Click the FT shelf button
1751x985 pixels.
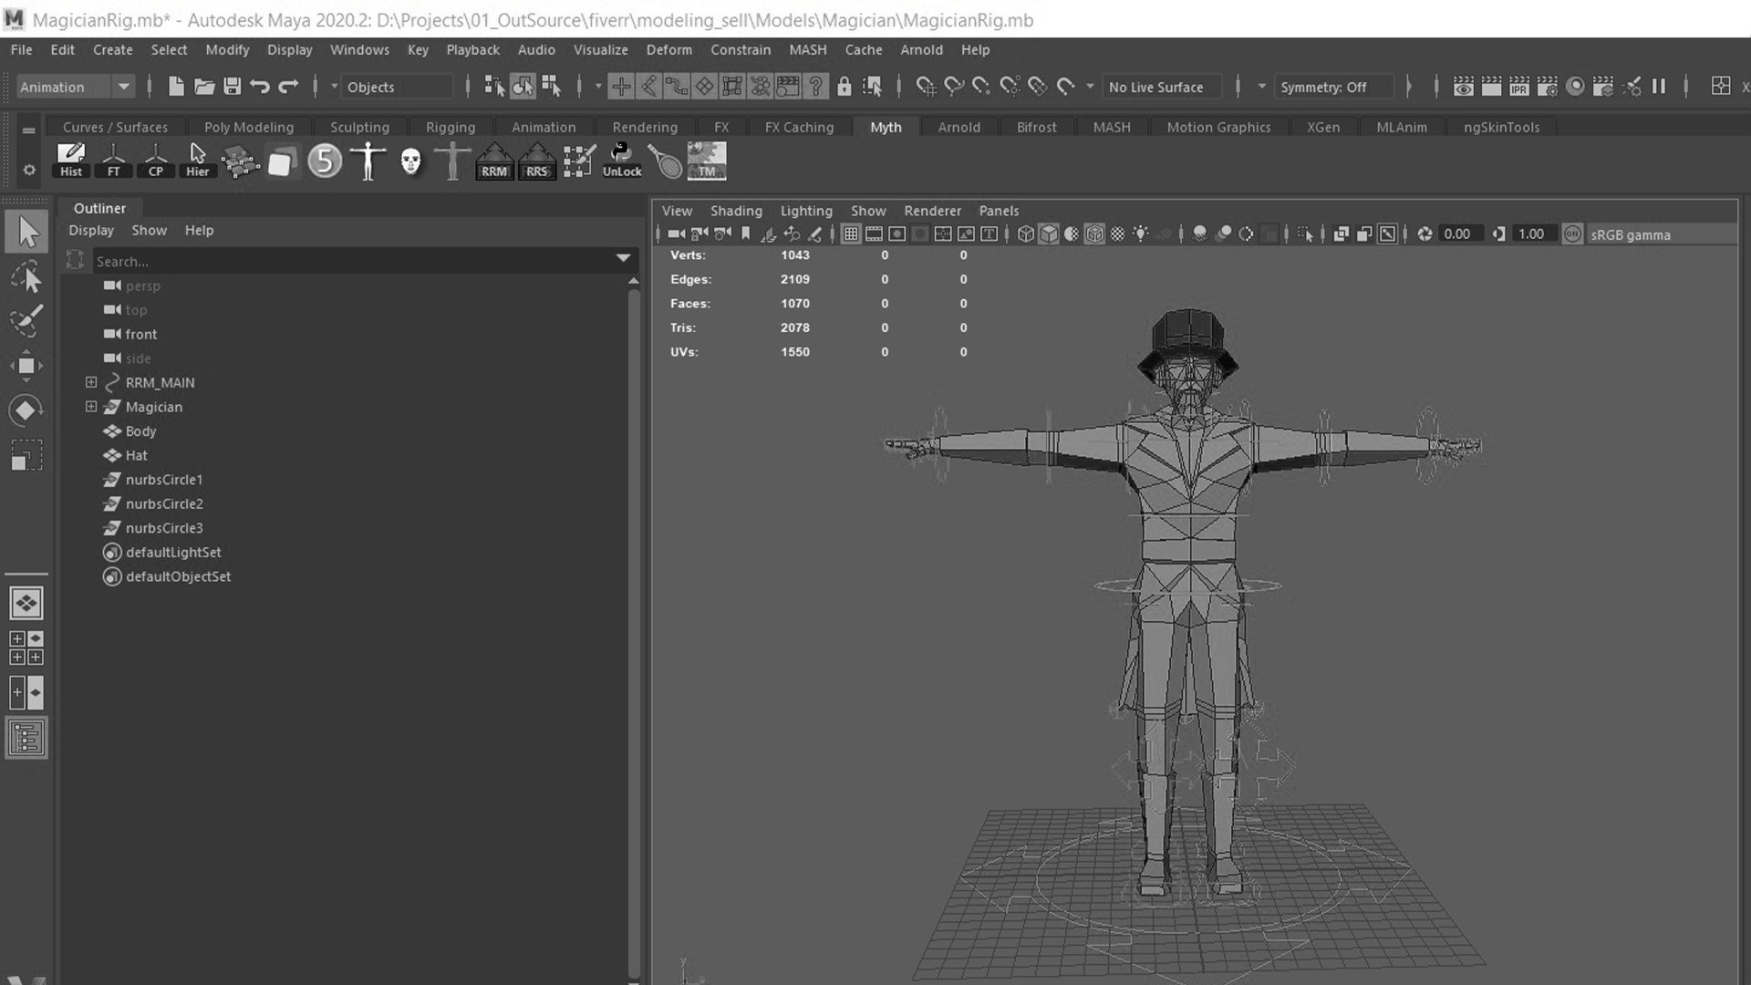coord(113,161)
